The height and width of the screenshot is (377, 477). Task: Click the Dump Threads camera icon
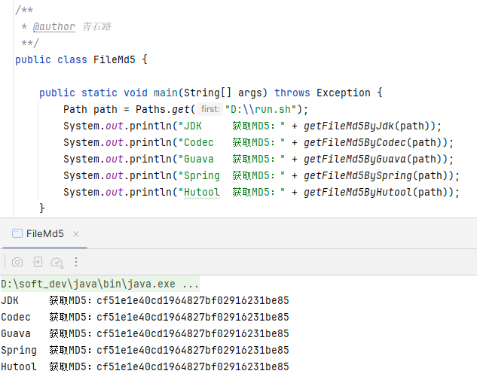click(17, 262)
